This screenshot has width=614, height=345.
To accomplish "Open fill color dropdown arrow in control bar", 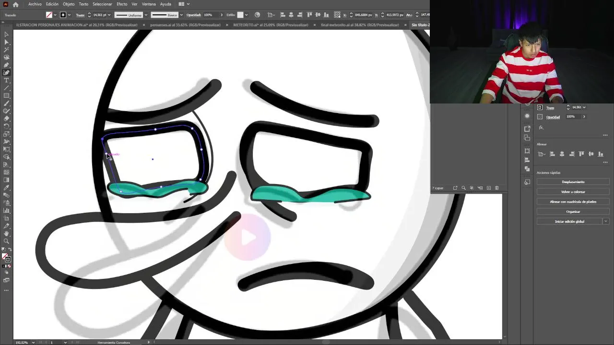I will pyautogui.click(x=55, y=15).
